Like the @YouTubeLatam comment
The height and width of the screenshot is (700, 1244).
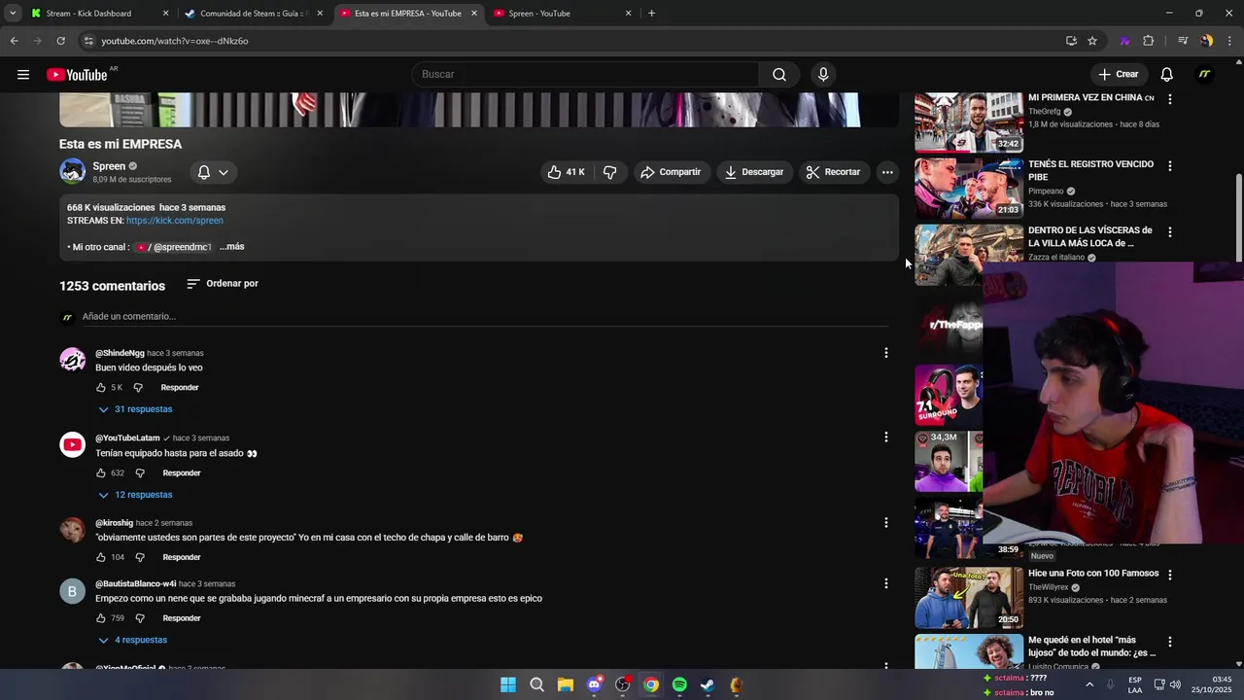pos(100,473)
